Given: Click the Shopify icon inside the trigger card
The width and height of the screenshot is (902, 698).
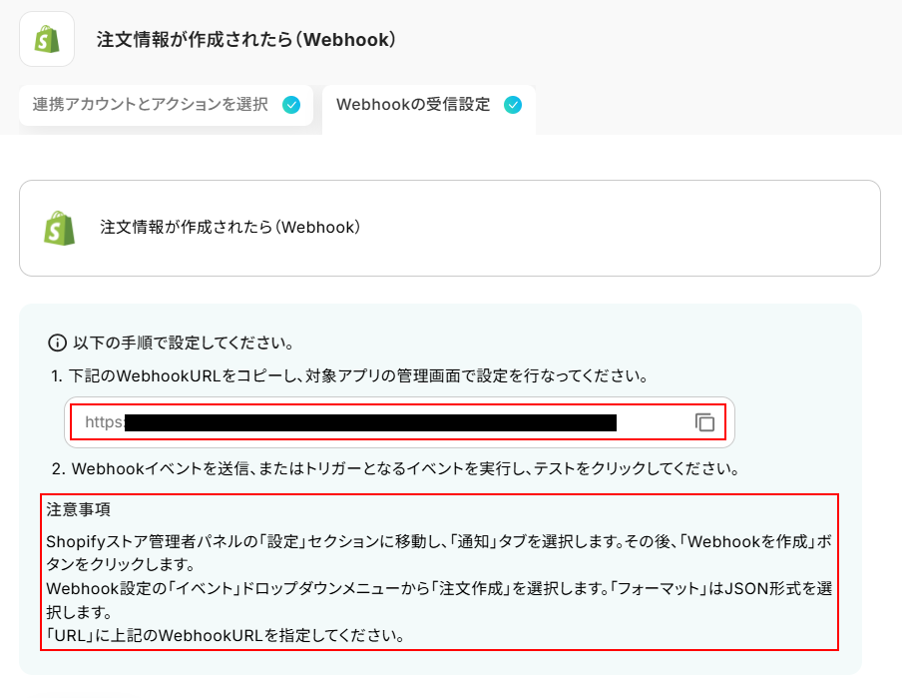Looking at the screenshot, I should point(59,228).
